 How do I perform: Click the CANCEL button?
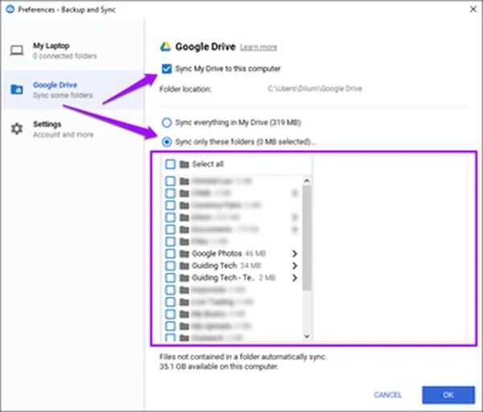(387, 395)
